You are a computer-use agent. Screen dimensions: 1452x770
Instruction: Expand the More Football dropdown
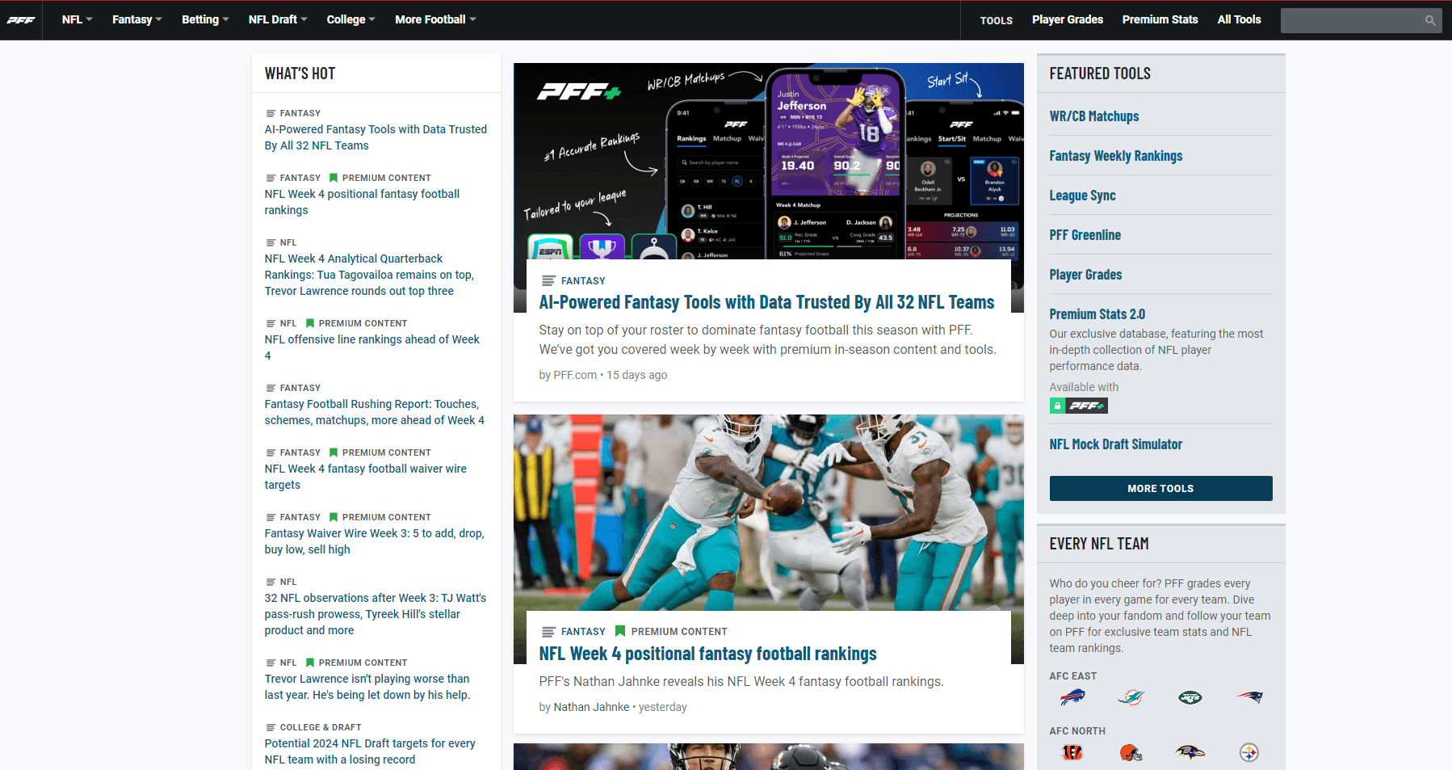pos(435,19)
